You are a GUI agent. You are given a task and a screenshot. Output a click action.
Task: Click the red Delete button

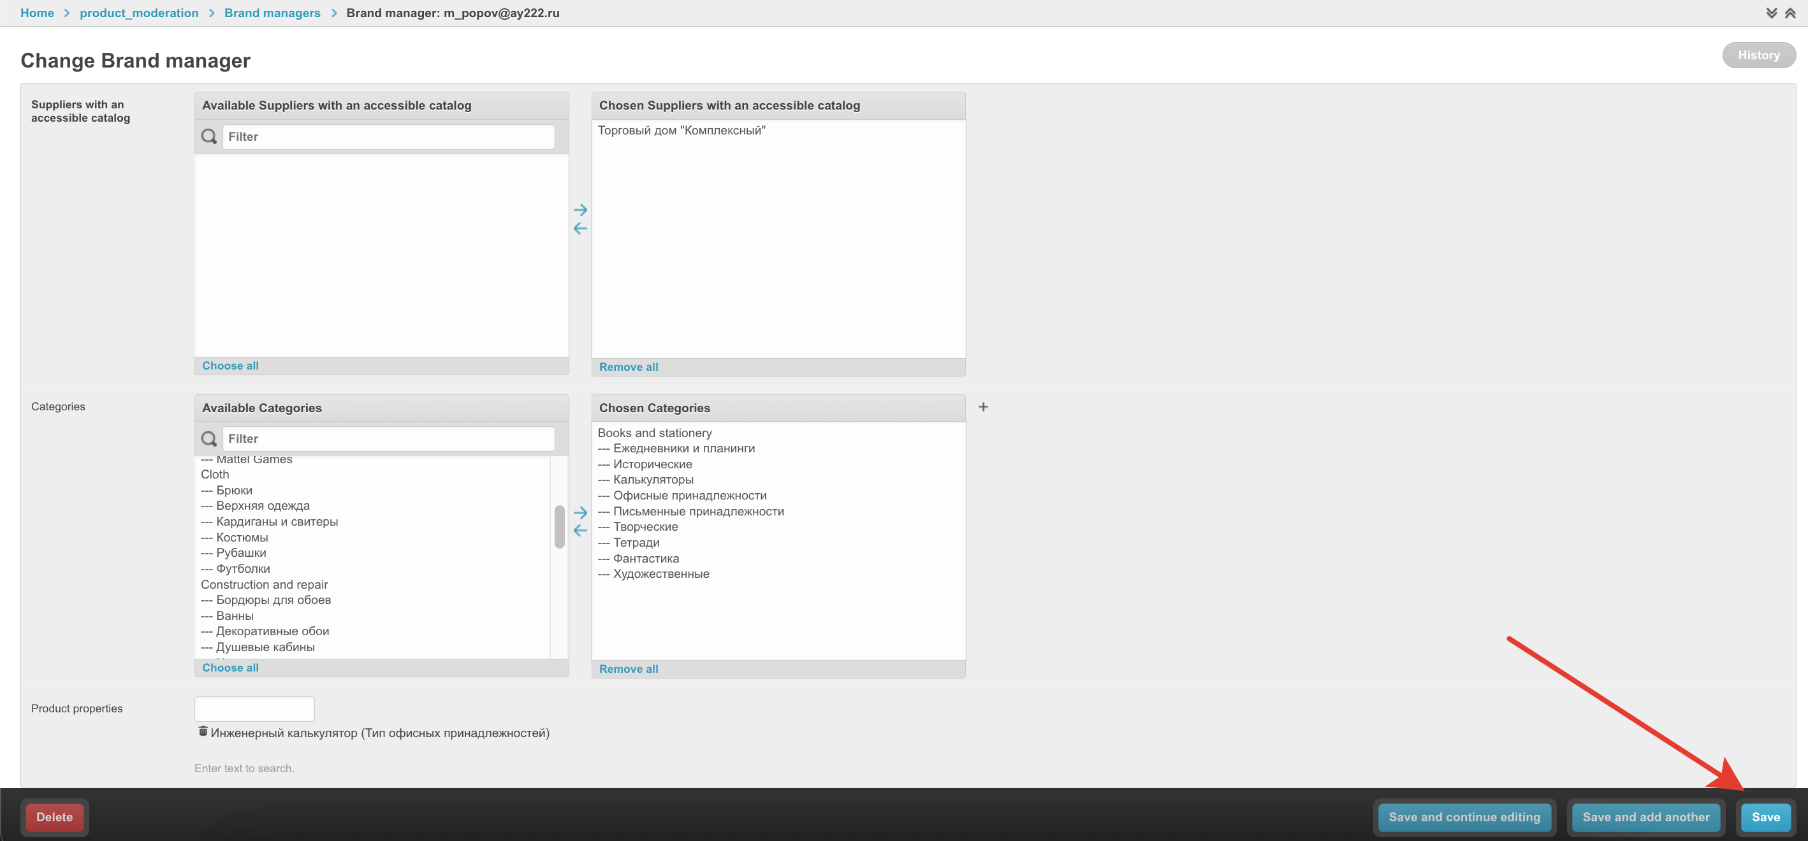(x=54, y=816)
